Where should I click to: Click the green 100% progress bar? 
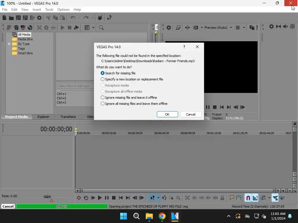pyautogui.click(x=62, y=206)
